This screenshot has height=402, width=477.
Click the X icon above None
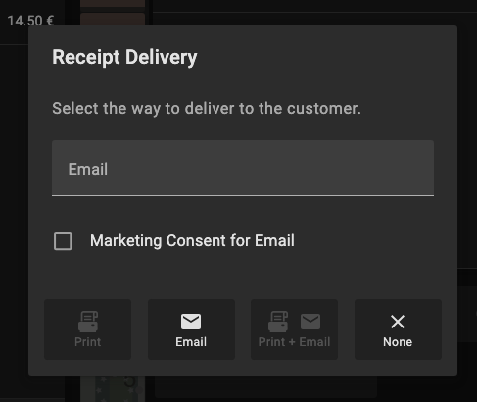tap(398, 322)
